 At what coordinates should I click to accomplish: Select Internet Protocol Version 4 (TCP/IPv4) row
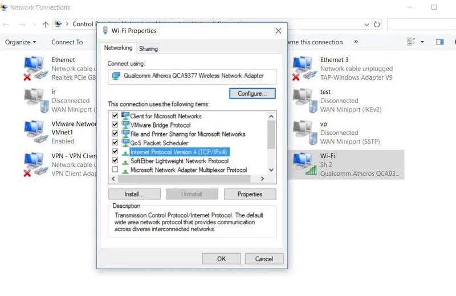click(x=179, y=152)
